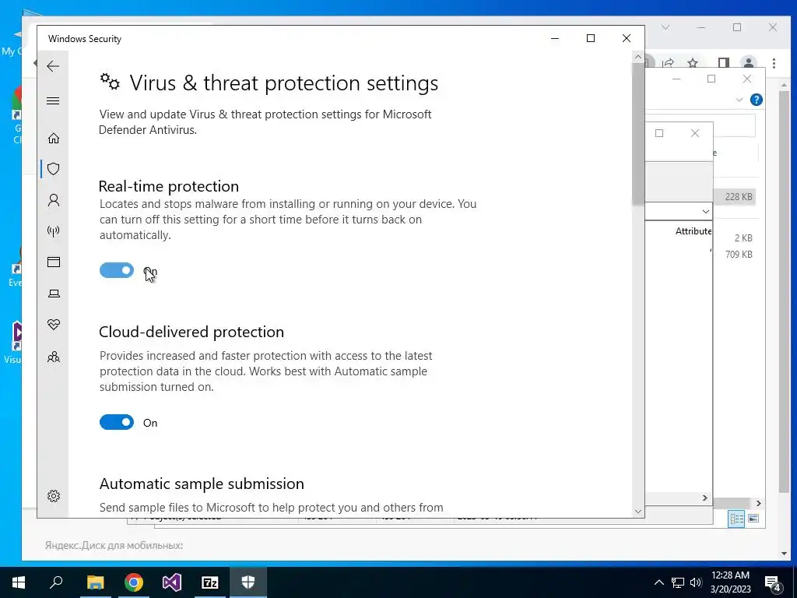This screenshot has height=598, width=797.
Task: Open Device performance & health heart icon
Action: point(54,325)
